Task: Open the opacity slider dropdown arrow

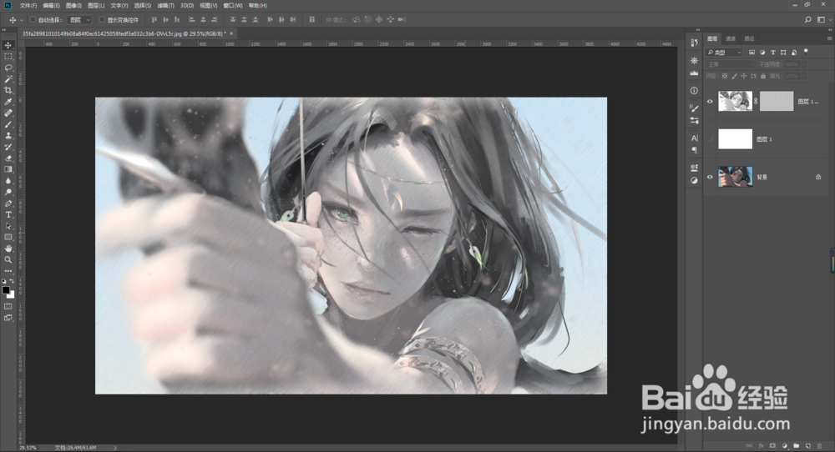Action: (x=804, y=64)
